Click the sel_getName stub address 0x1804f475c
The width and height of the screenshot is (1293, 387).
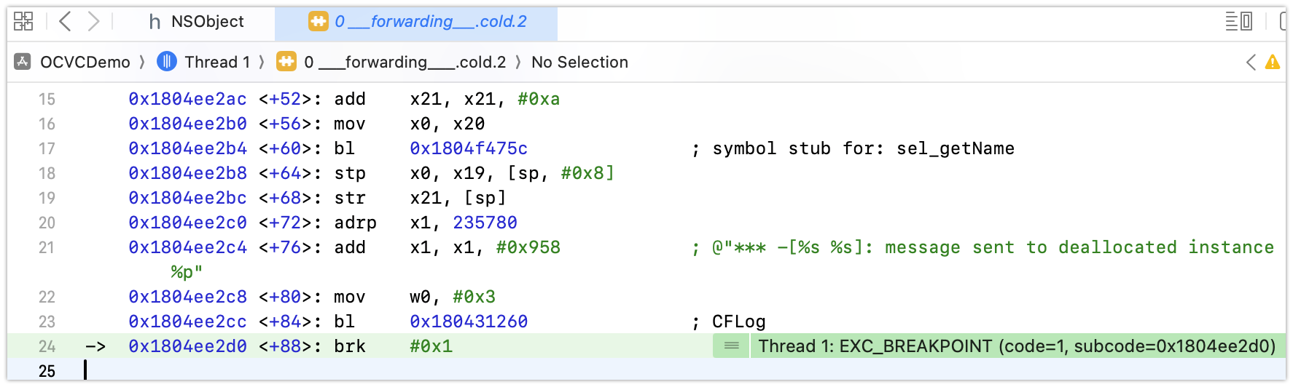click(x=469, y=149)
